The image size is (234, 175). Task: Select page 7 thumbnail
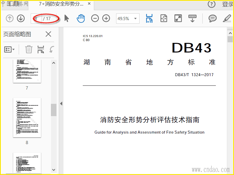[27, 71]
